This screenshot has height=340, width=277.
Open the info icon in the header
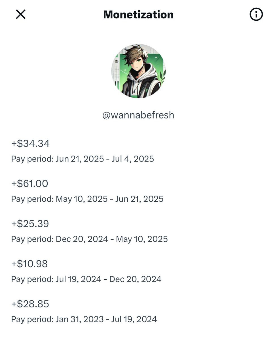(x=256, y=14)
